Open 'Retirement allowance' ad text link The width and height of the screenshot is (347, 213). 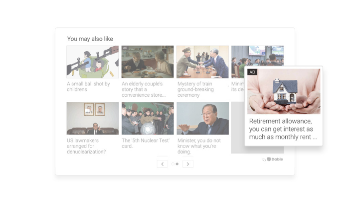tap(283, 129)
